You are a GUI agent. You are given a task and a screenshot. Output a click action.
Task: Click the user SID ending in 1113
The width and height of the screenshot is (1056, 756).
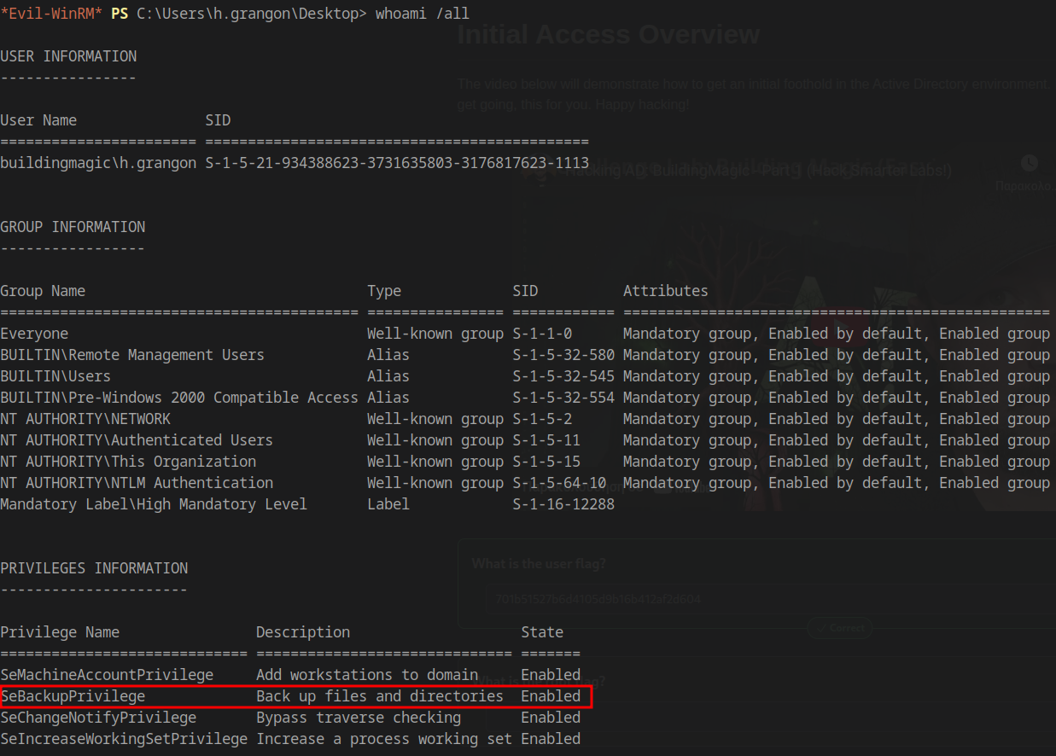pyautogui.click(x=397, y=163)
